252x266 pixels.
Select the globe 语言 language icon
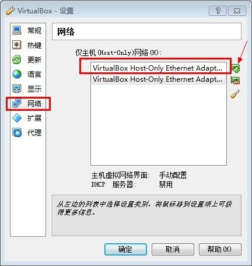17,74
